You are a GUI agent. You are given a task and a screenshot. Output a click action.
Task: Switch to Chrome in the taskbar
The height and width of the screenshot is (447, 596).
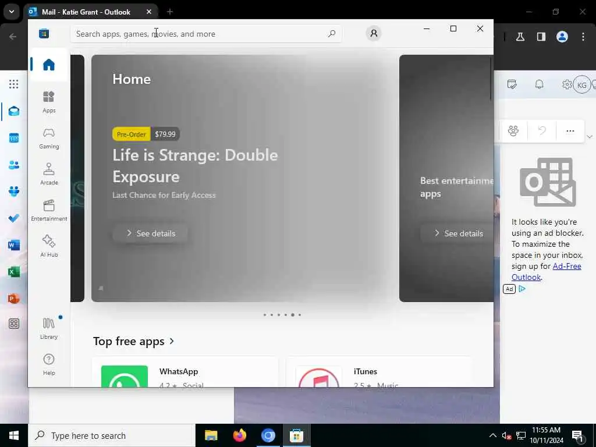268,435
